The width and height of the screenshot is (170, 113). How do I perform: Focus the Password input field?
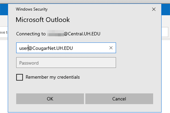click(x=66, y=63)
